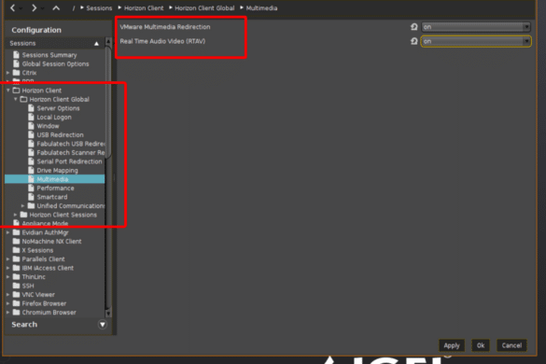Expand IBM iAccess Client folder

(8, 268)
